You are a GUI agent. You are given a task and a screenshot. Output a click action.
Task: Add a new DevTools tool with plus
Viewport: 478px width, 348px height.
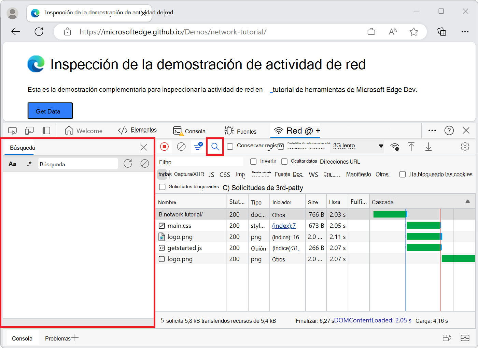(x=318, y=131)
